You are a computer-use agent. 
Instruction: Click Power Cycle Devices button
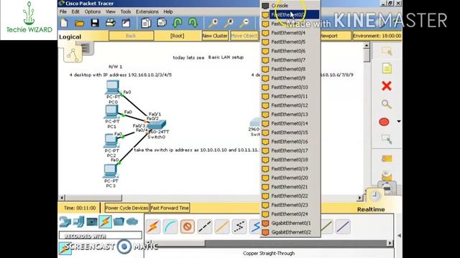126,208
